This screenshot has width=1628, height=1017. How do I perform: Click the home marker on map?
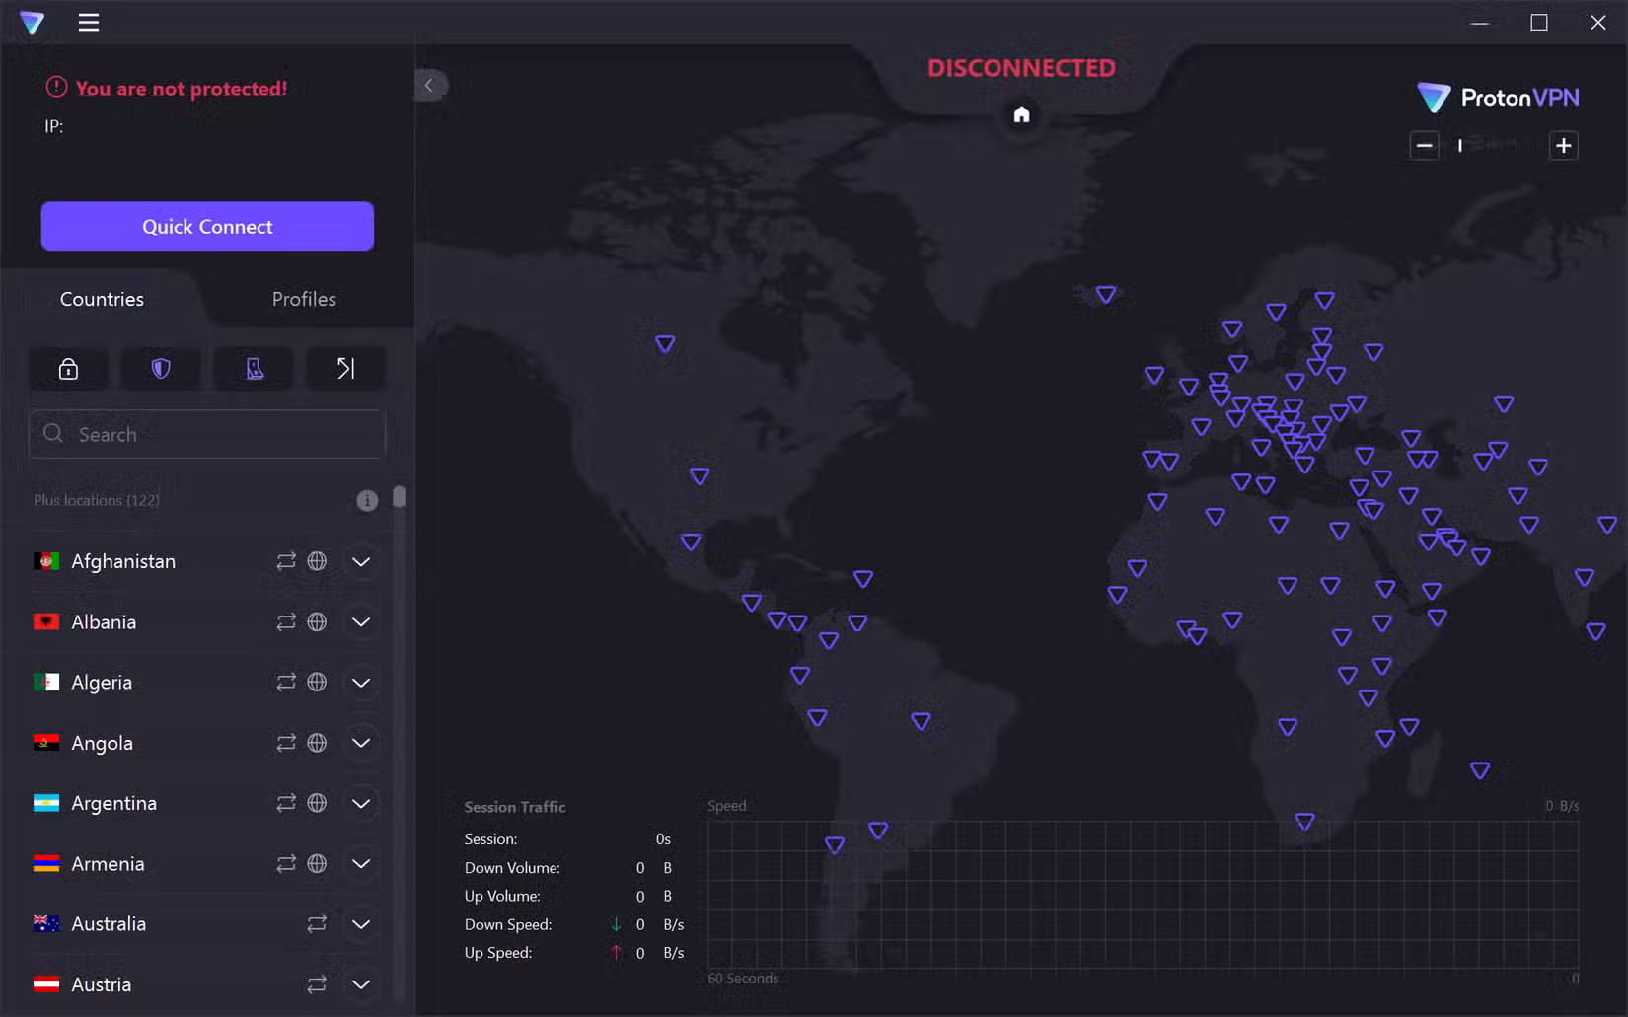point(1021,114)
